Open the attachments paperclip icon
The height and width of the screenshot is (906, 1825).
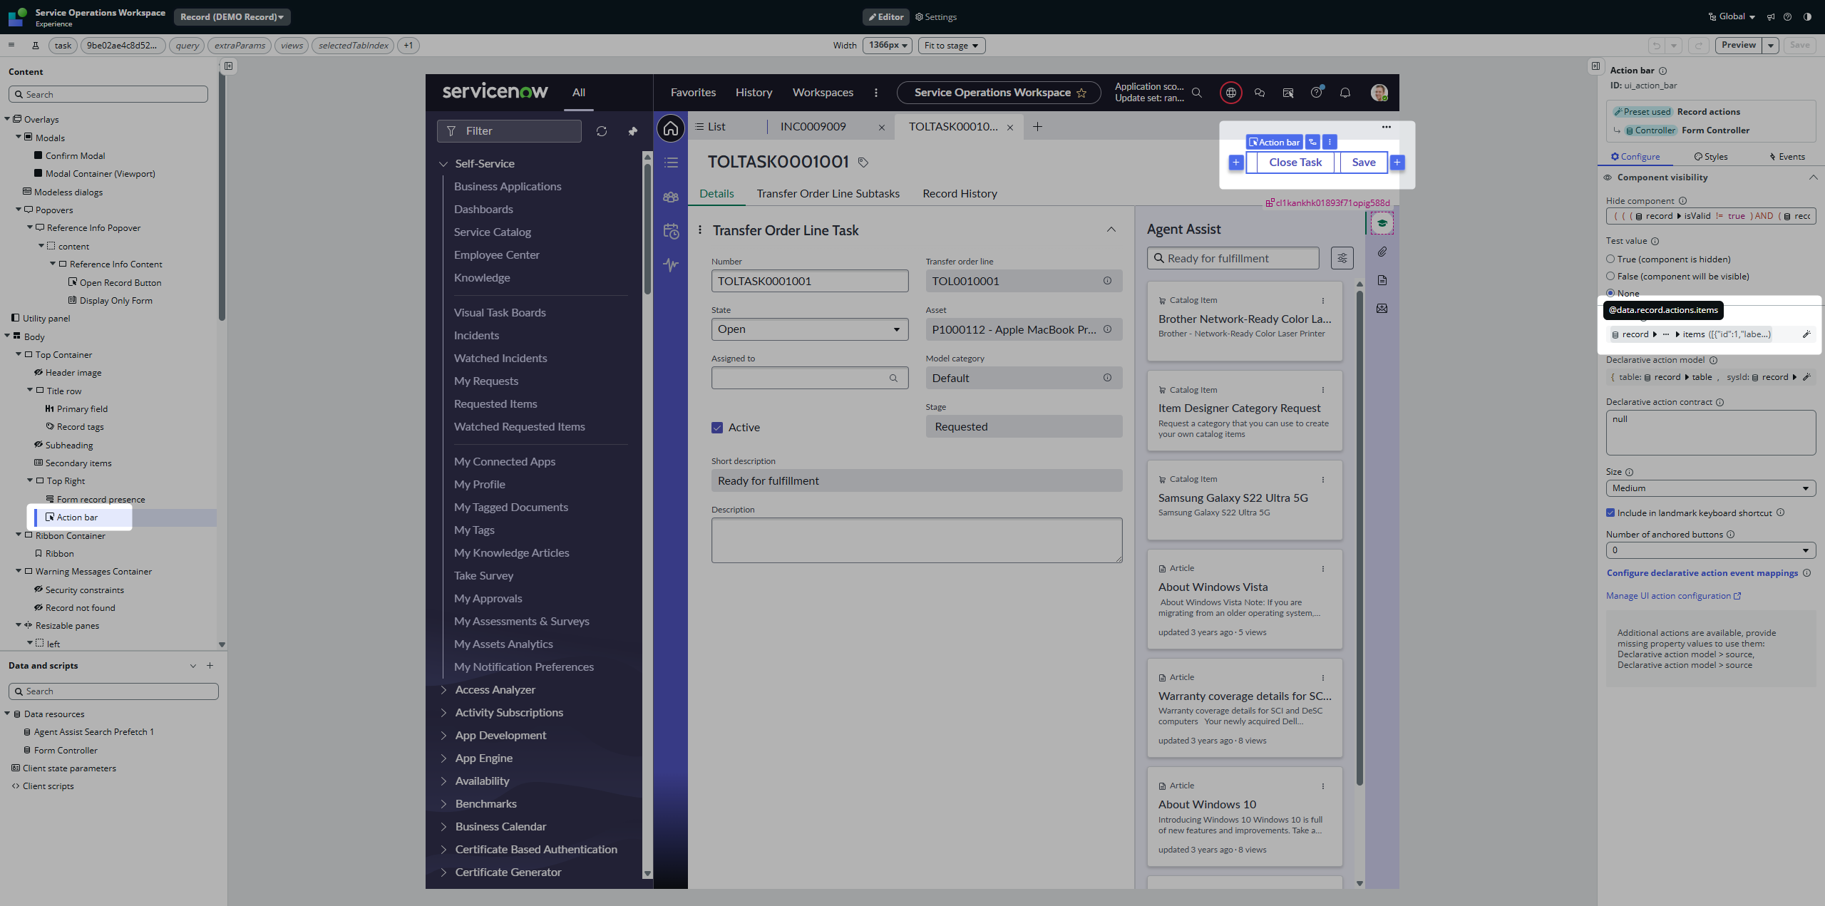click(x=1382, y=252)
